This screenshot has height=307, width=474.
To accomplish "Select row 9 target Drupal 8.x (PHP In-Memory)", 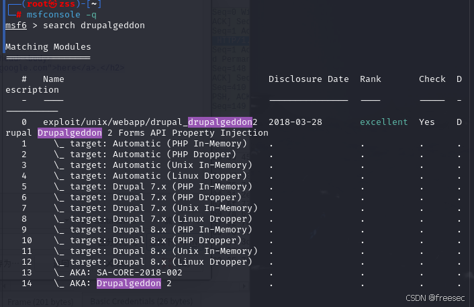I will click(161, 230).
